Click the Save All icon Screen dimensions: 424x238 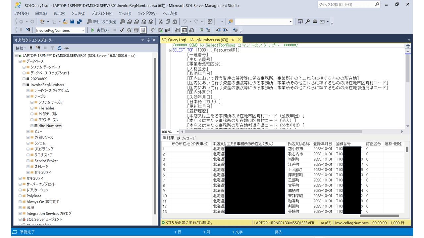click(x=79, y=22)
